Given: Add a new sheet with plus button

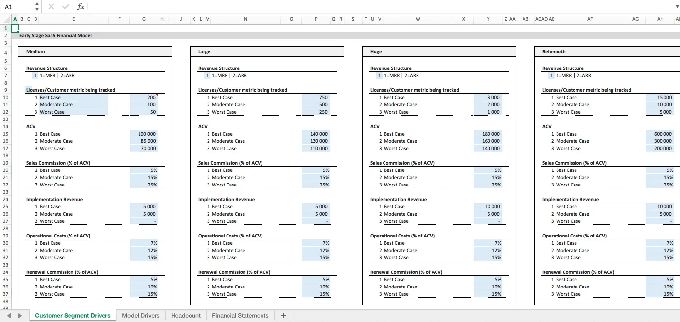Looking at the screenshot, I should 284,315.
